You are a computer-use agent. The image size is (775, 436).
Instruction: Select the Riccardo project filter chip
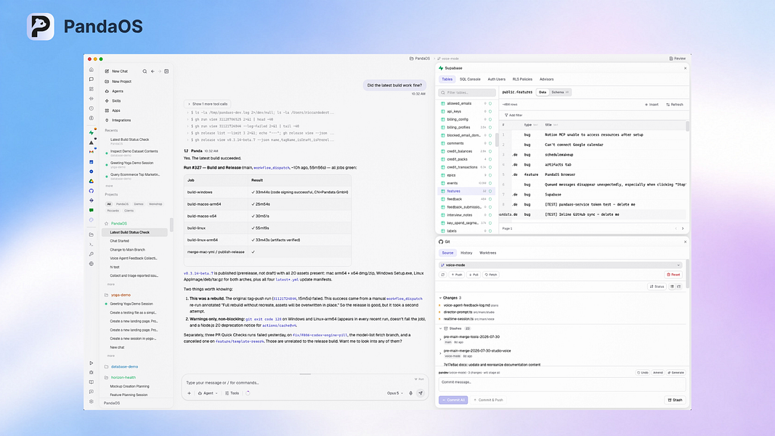pyautogui.click(x=113, y=211)
